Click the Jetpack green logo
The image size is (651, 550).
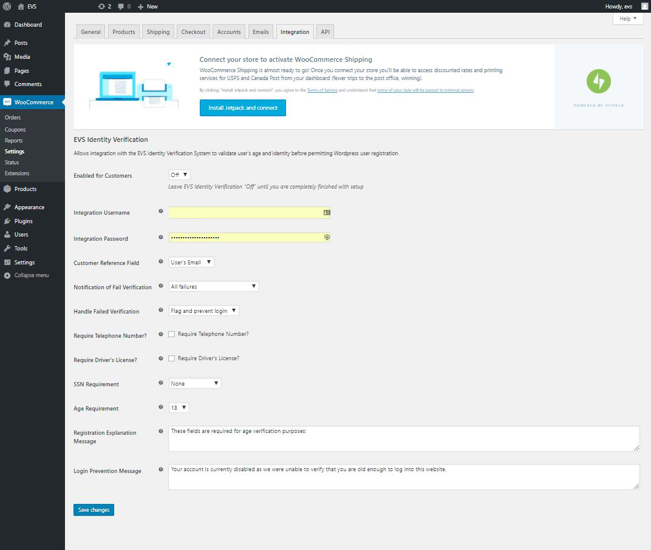598,81
